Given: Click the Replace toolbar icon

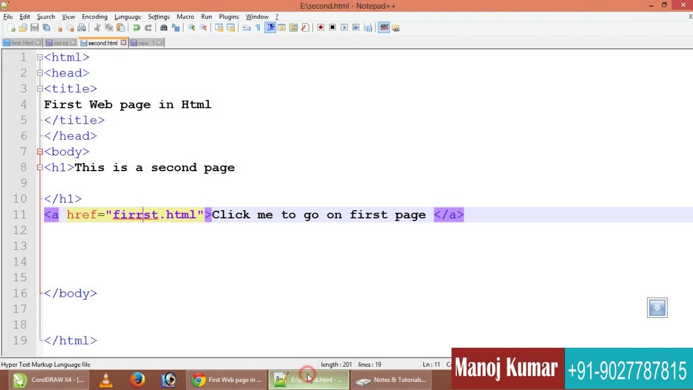Looking at the screenshot, I should pos(176,28).
